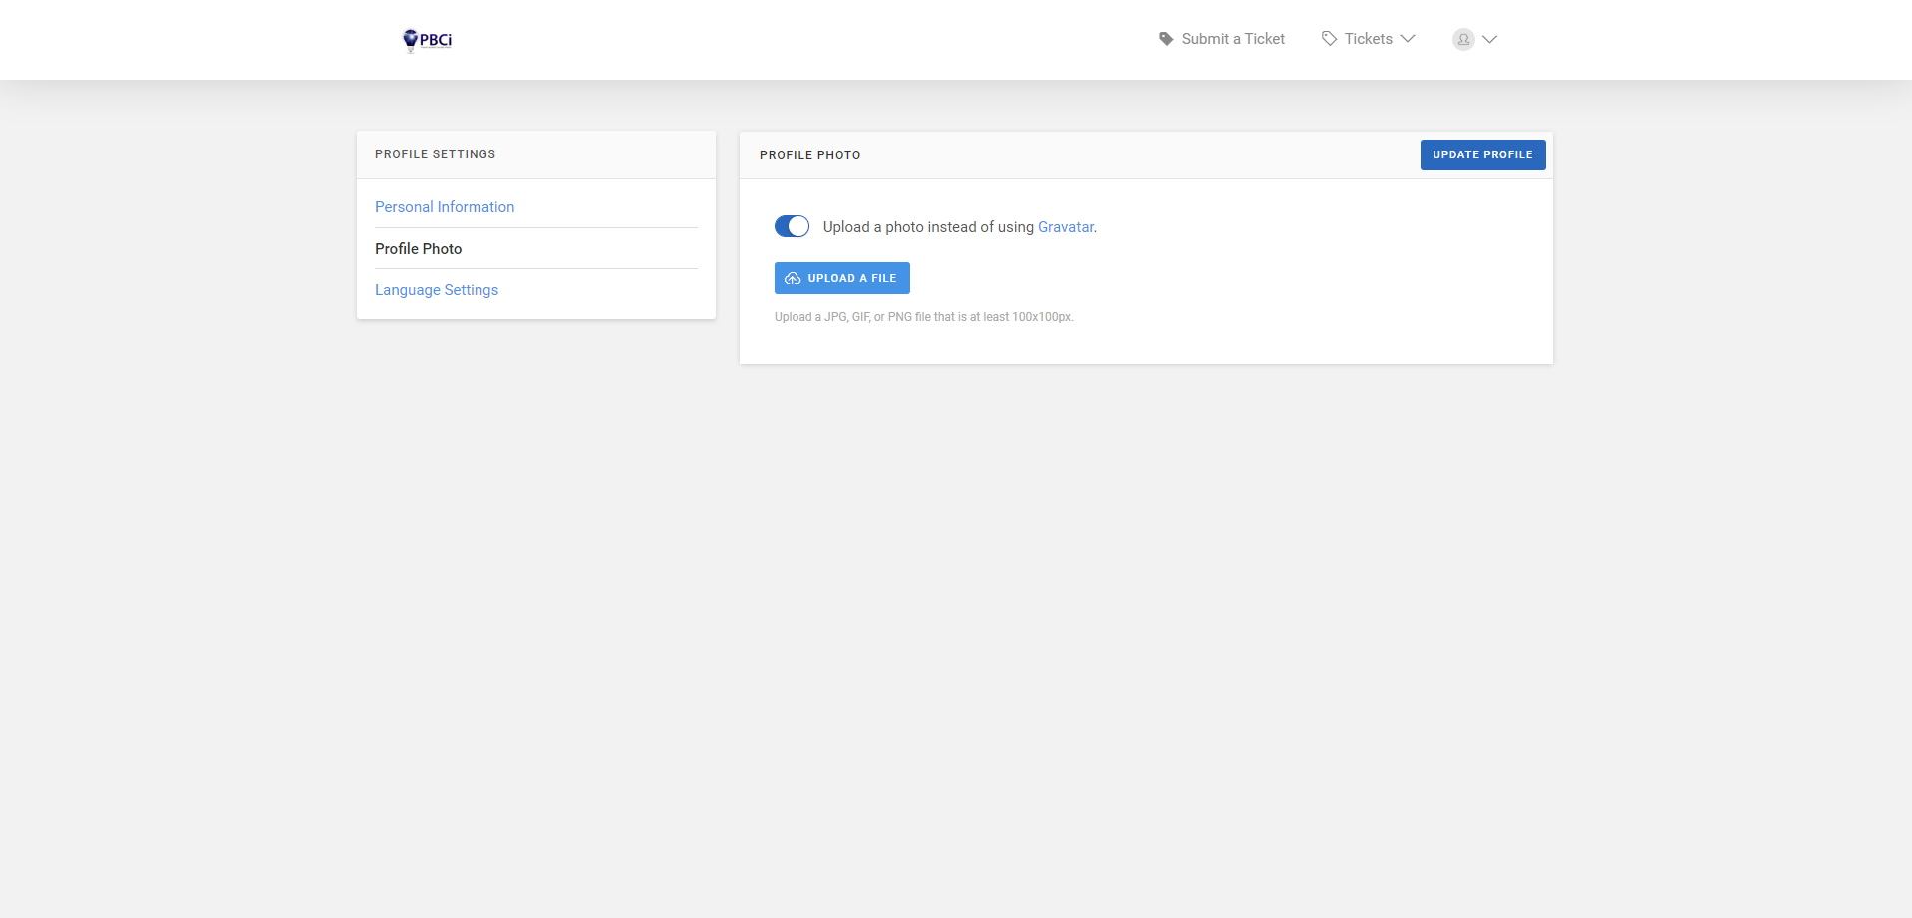Open the Tickets menu

1368,39
